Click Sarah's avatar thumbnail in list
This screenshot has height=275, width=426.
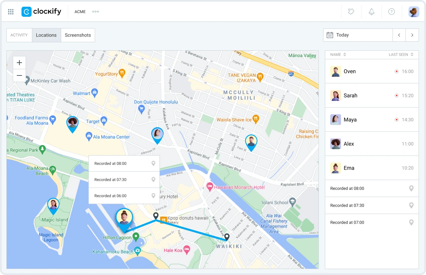[336, 96]
